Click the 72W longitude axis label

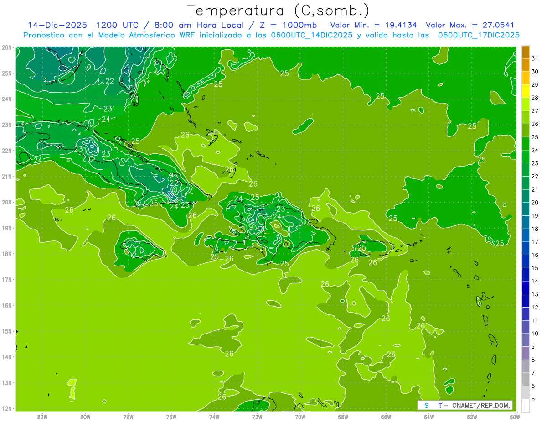[257, 417]
